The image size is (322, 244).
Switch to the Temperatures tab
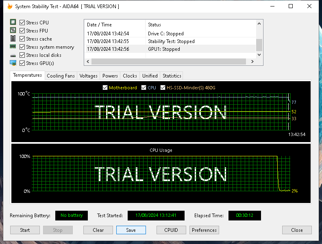[x=27, y=75]
